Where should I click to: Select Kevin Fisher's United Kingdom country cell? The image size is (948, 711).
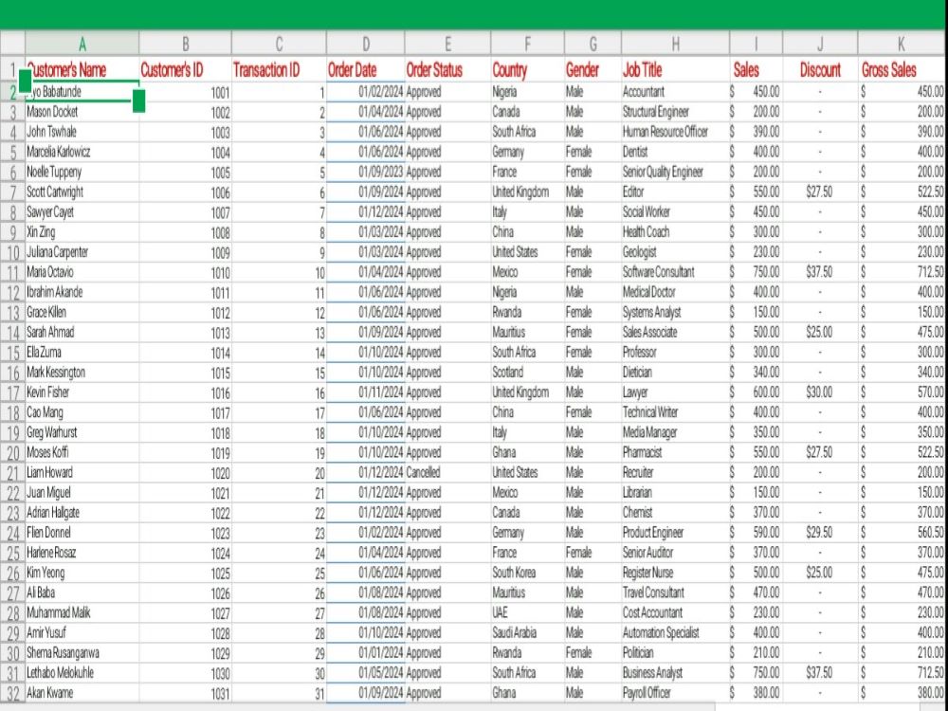tap(527, 392)
